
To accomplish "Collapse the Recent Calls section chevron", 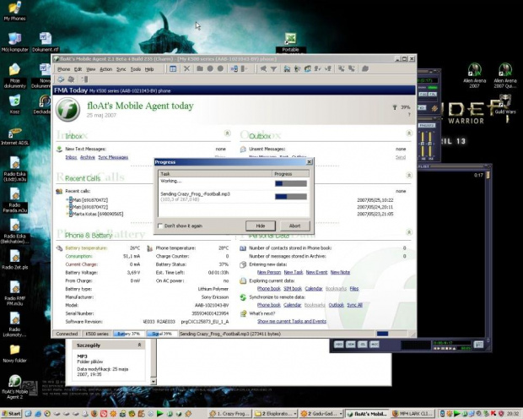I will point(409,176).
